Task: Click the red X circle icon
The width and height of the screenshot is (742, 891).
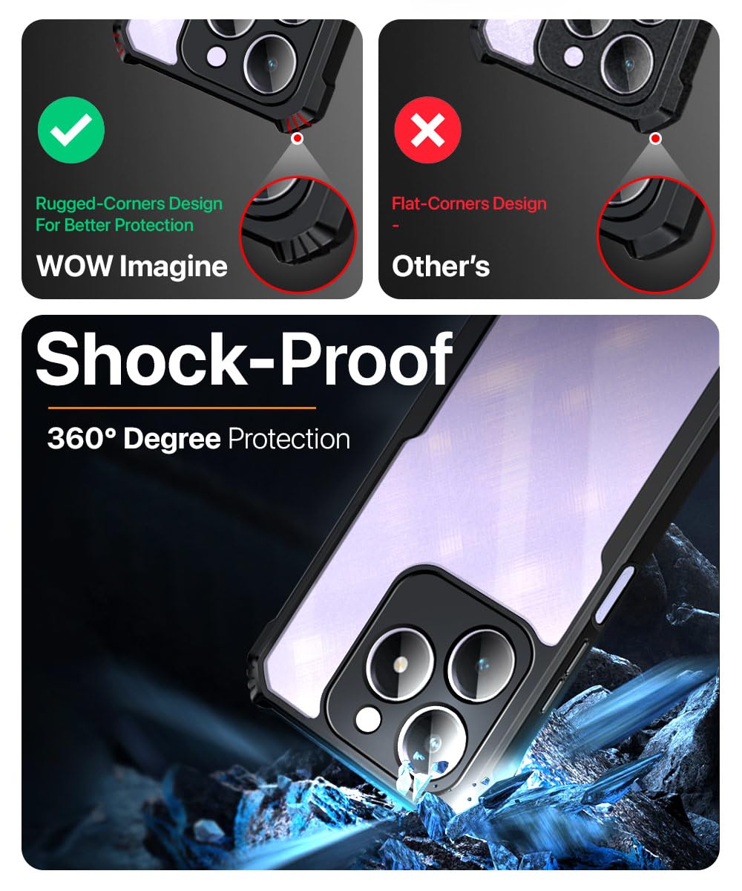Action: coord(428,131)
